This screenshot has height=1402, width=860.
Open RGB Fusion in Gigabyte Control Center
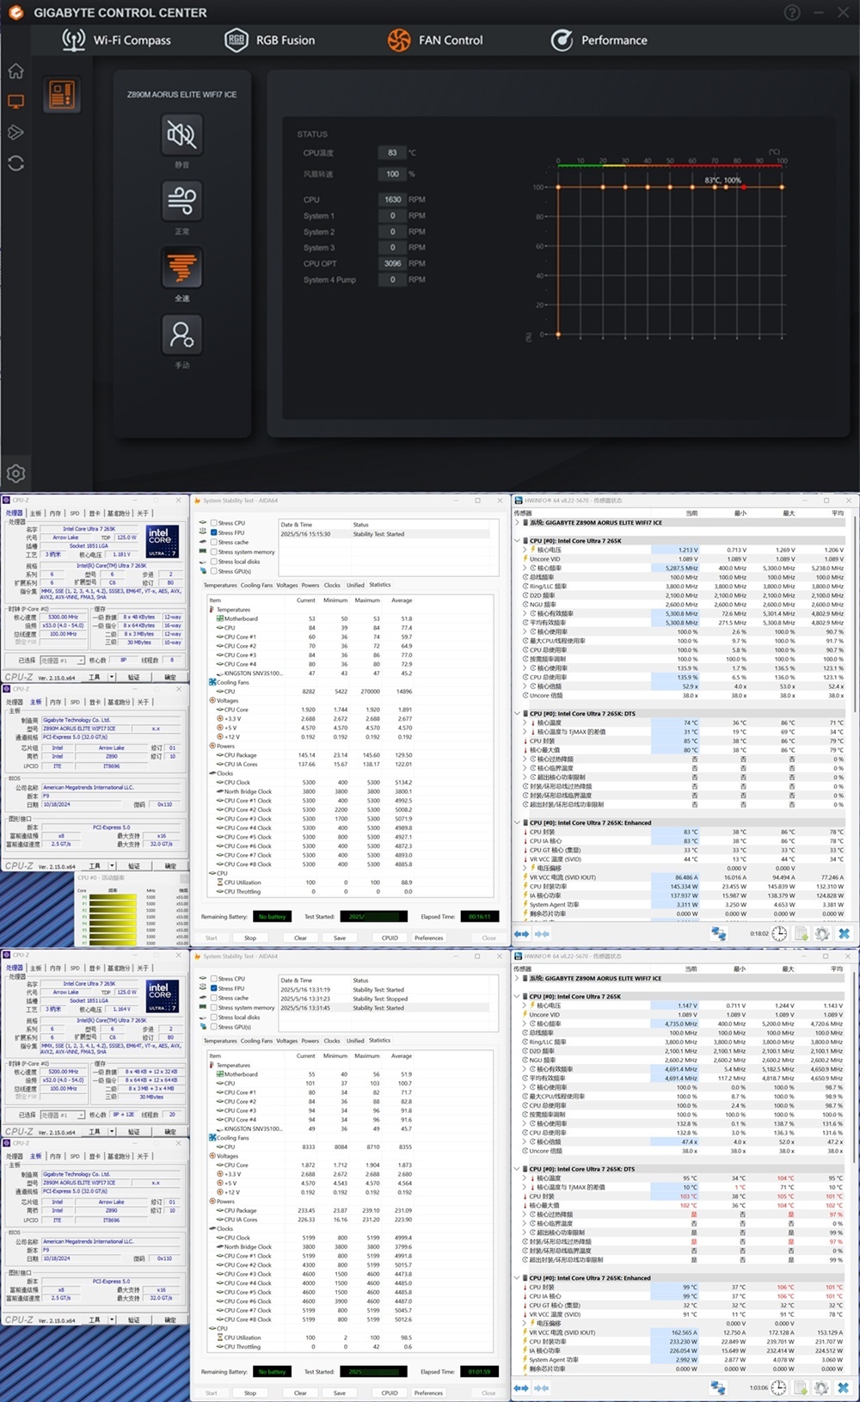[x=269, y=40]
